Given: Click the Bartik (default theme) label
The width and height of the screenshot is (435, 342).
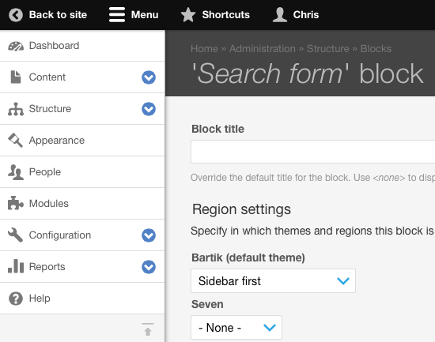Looking at the screenshot, I should 248,257.
